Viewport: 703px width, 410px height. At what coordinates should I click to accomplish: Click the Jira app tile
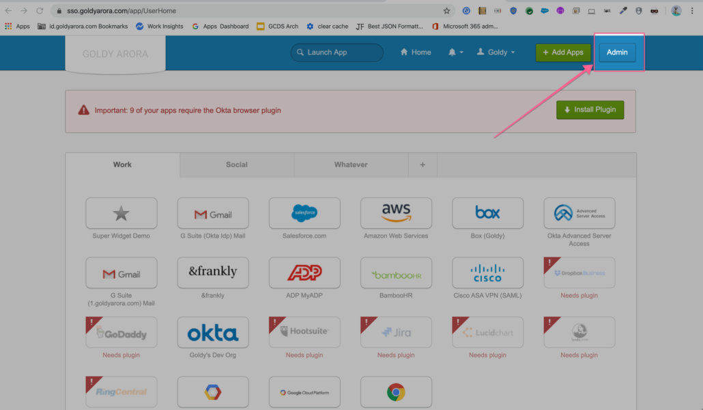[396, 332]
